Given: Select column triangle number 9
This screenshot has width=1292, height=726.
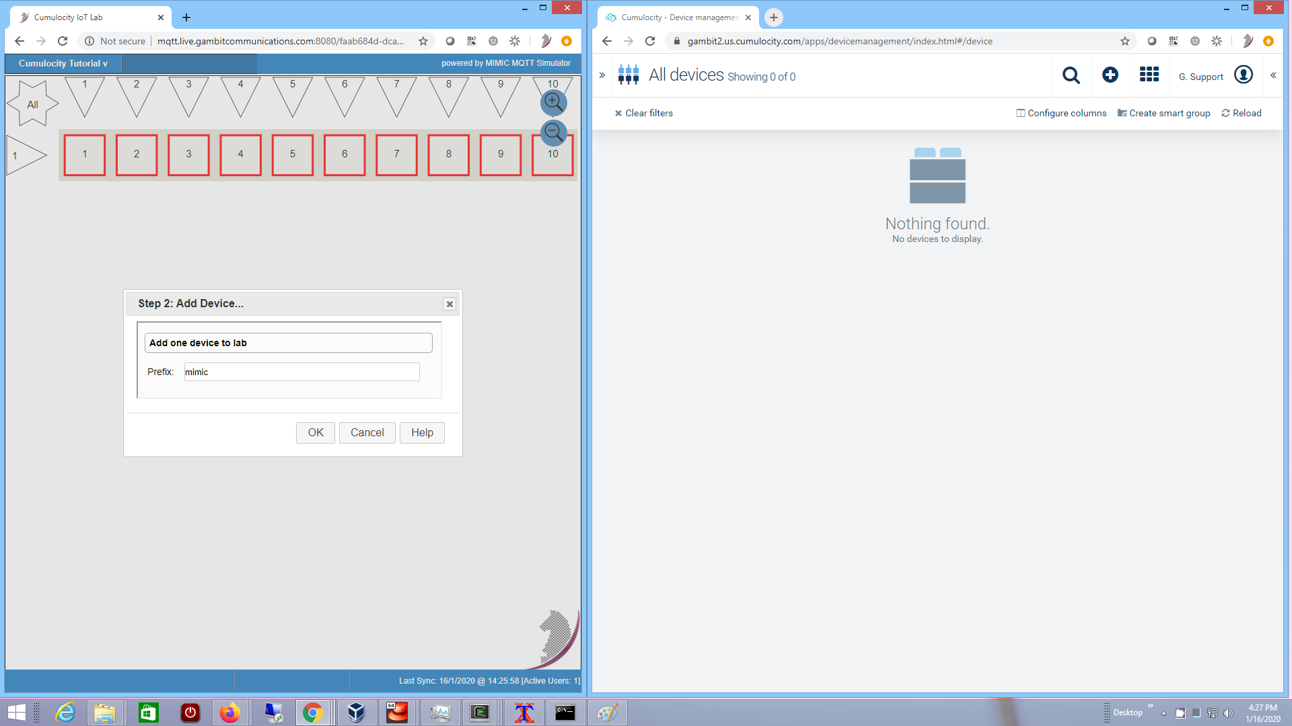Looking at the screenshot, I should pos(501,95).
